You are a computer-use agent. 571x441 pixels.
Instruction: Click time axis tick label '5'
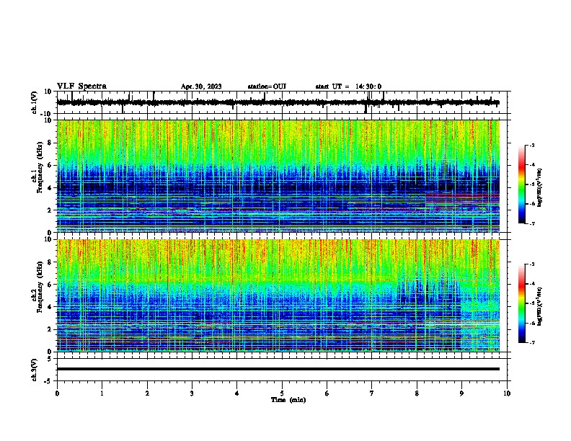pyautogui.click(x=282, y=393)
